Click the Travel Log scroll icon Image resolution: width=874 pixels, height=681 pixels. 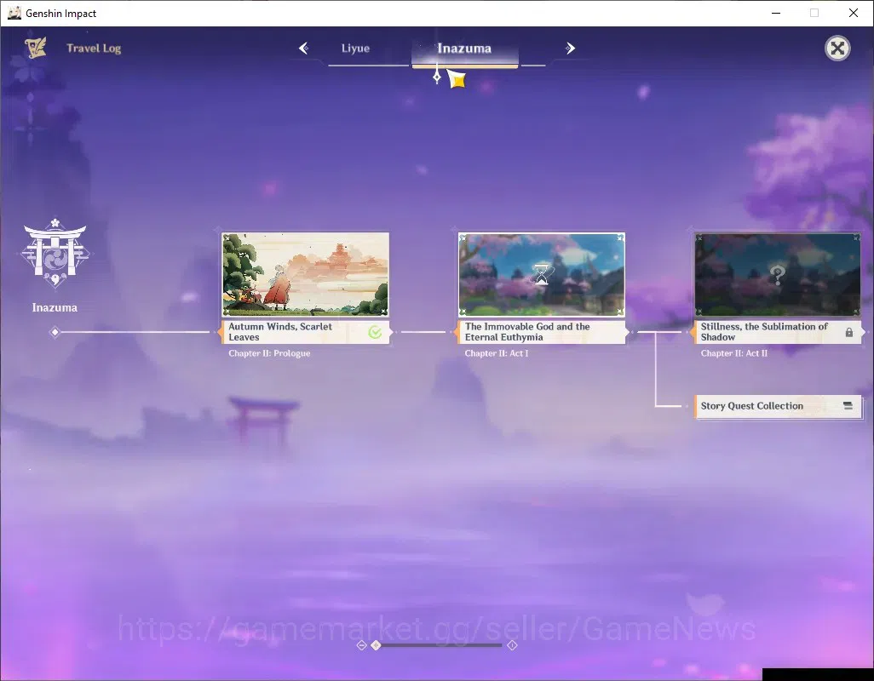coord(36,48)
